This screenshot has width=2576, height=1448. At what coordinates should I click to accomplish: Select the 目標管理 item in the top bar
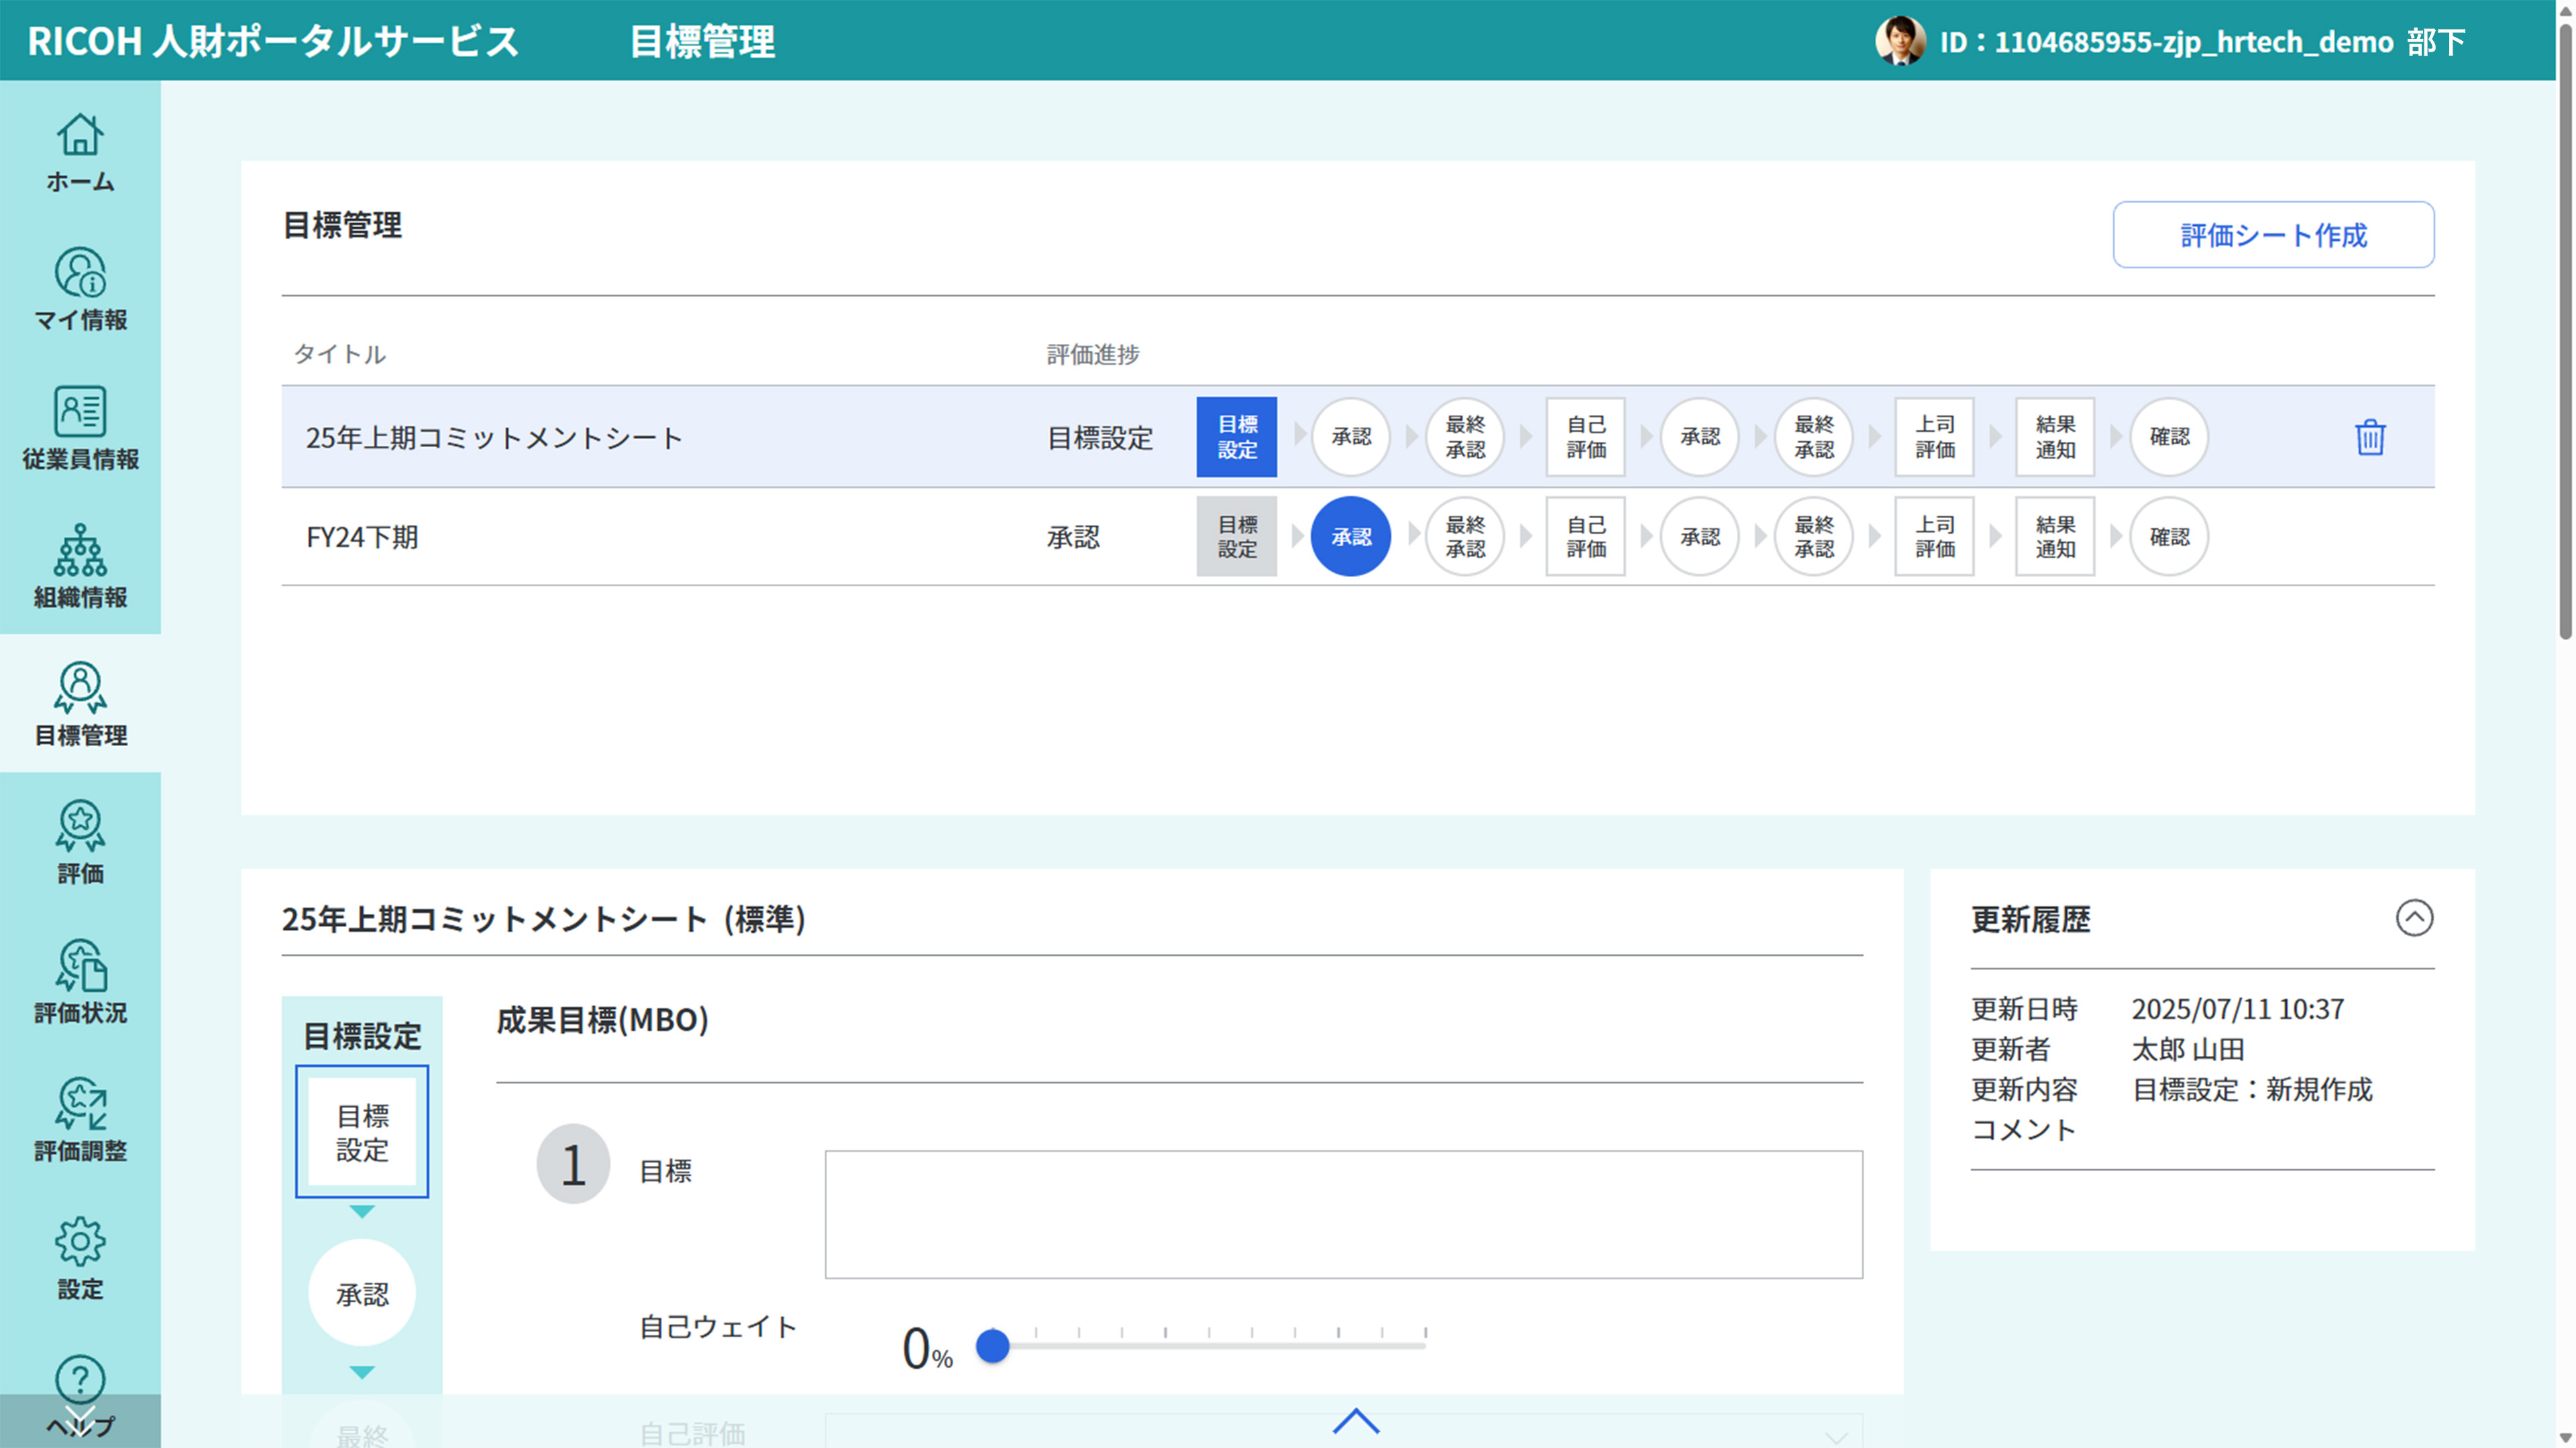(x=702, y=43)
